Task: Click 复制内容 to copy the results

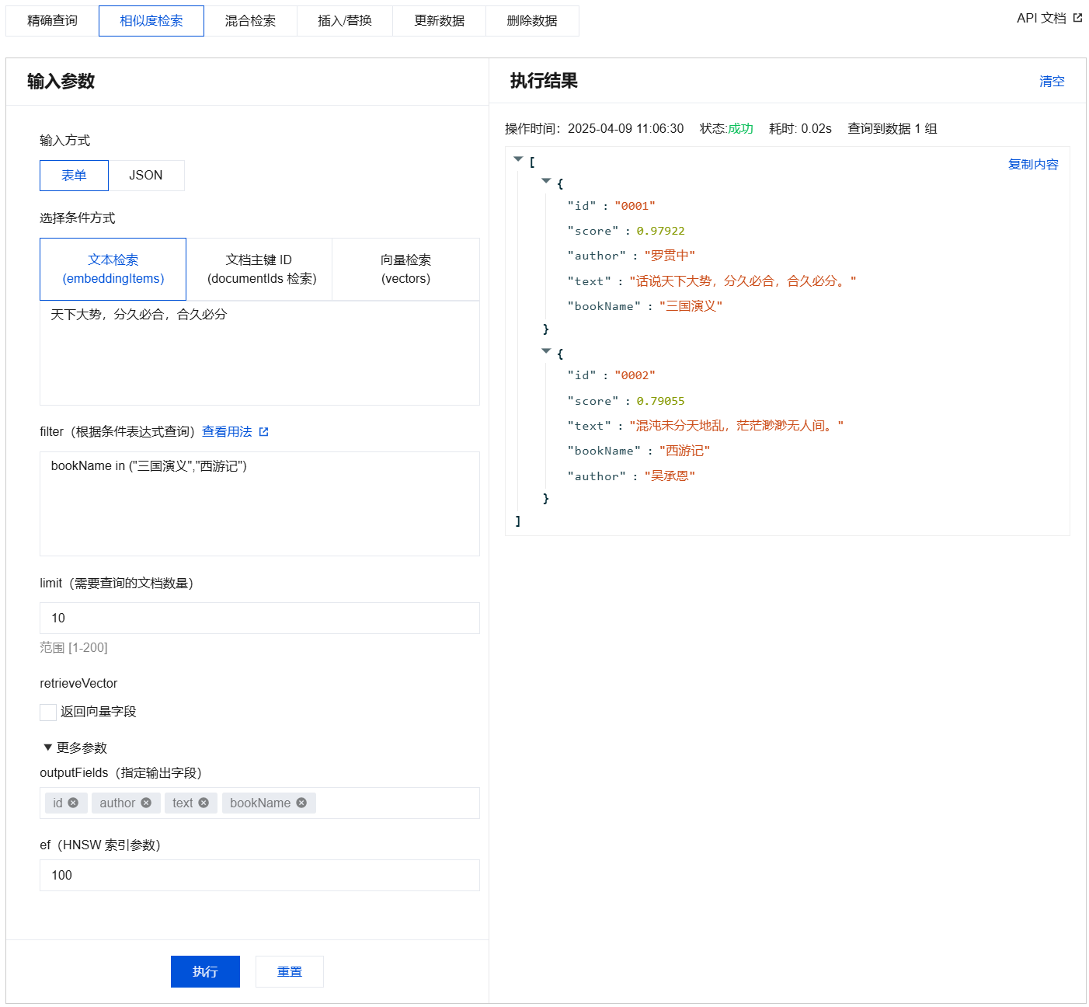Action: (x=1032, y=165)
